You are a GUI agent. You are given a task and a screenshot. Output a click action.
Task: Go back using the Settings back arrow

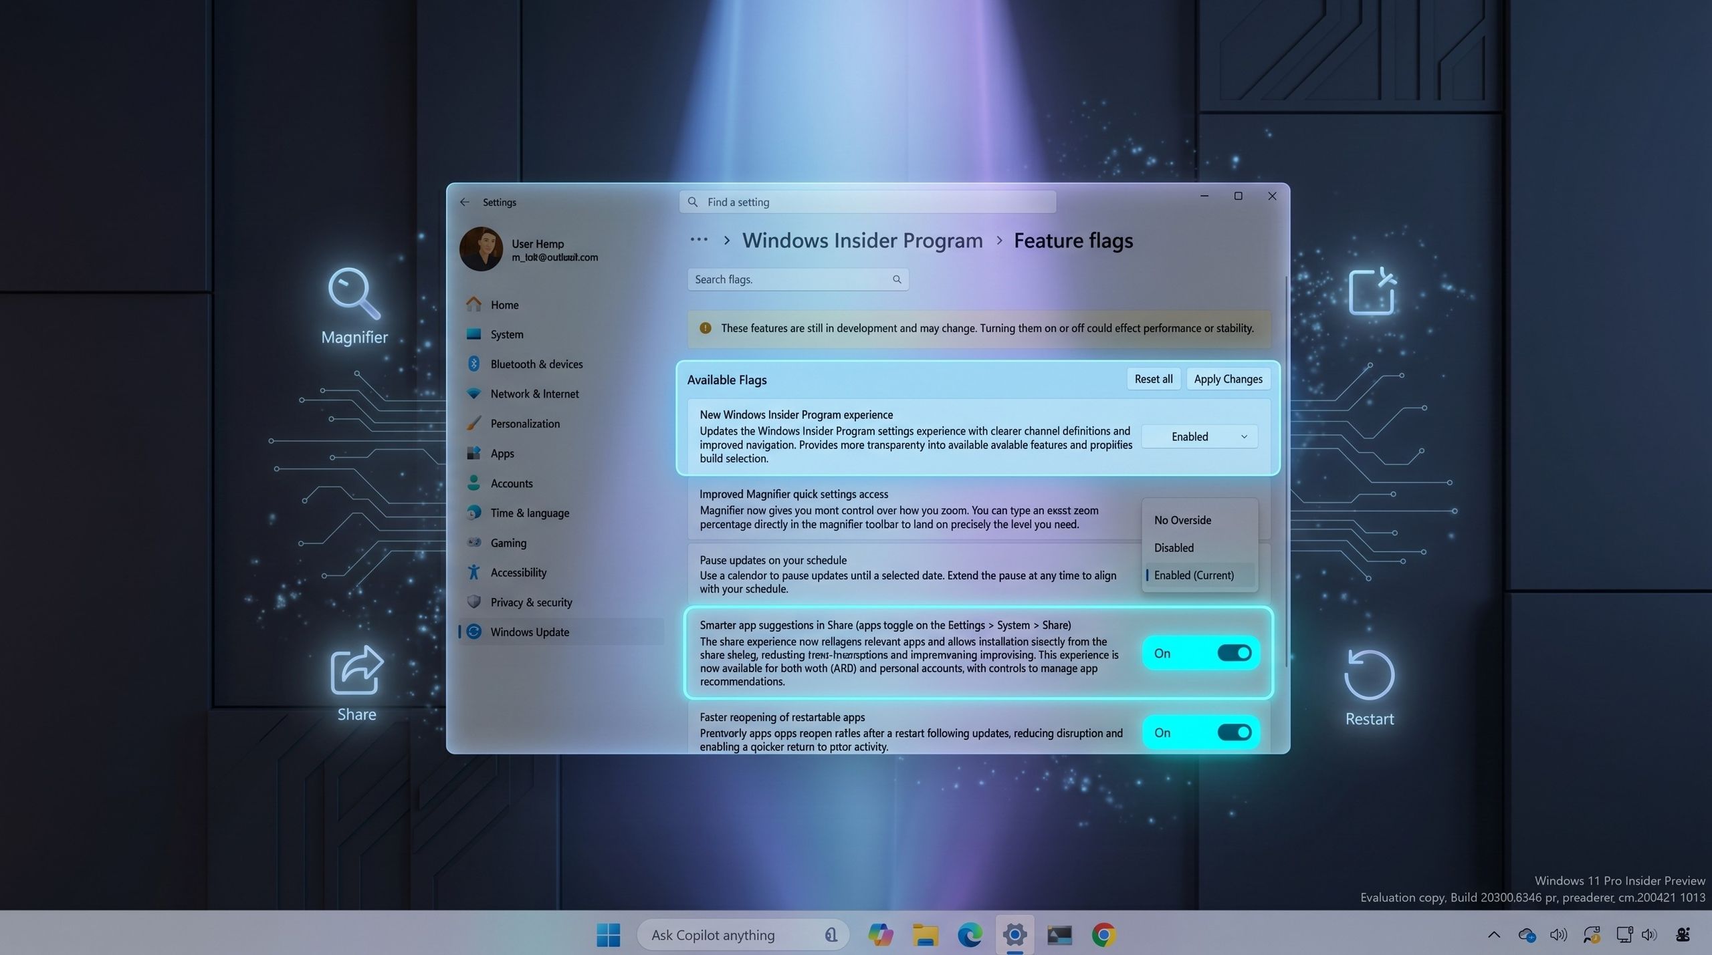pyautogui.click(x=465, y=202)
